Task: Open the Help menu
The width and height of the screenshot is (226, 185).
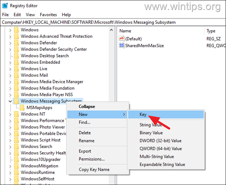Action: (x=66, y=15)
